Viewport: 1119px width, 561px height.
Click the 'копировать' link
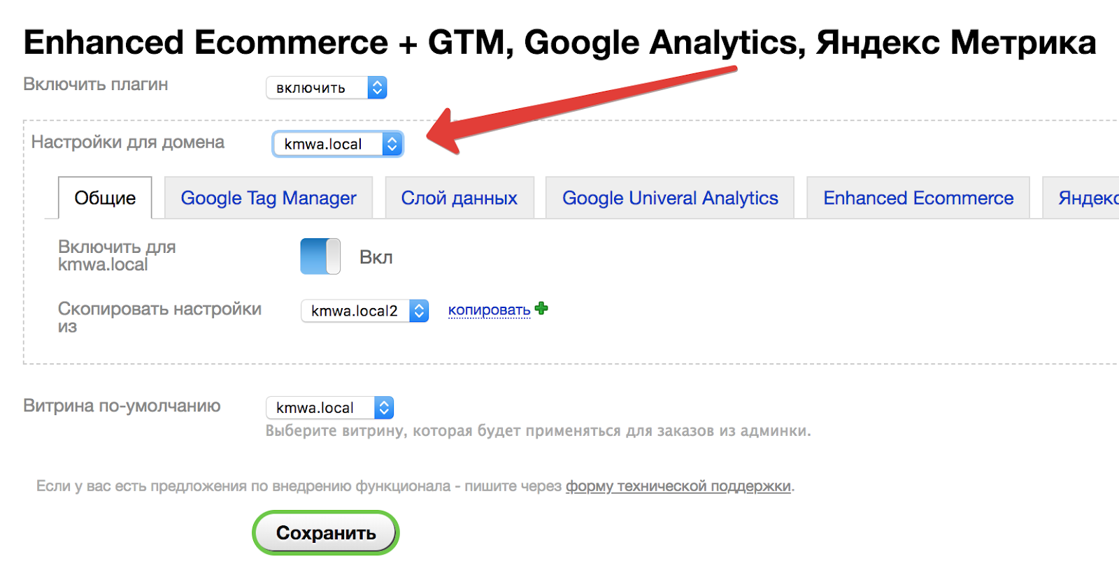coord(489,310)
